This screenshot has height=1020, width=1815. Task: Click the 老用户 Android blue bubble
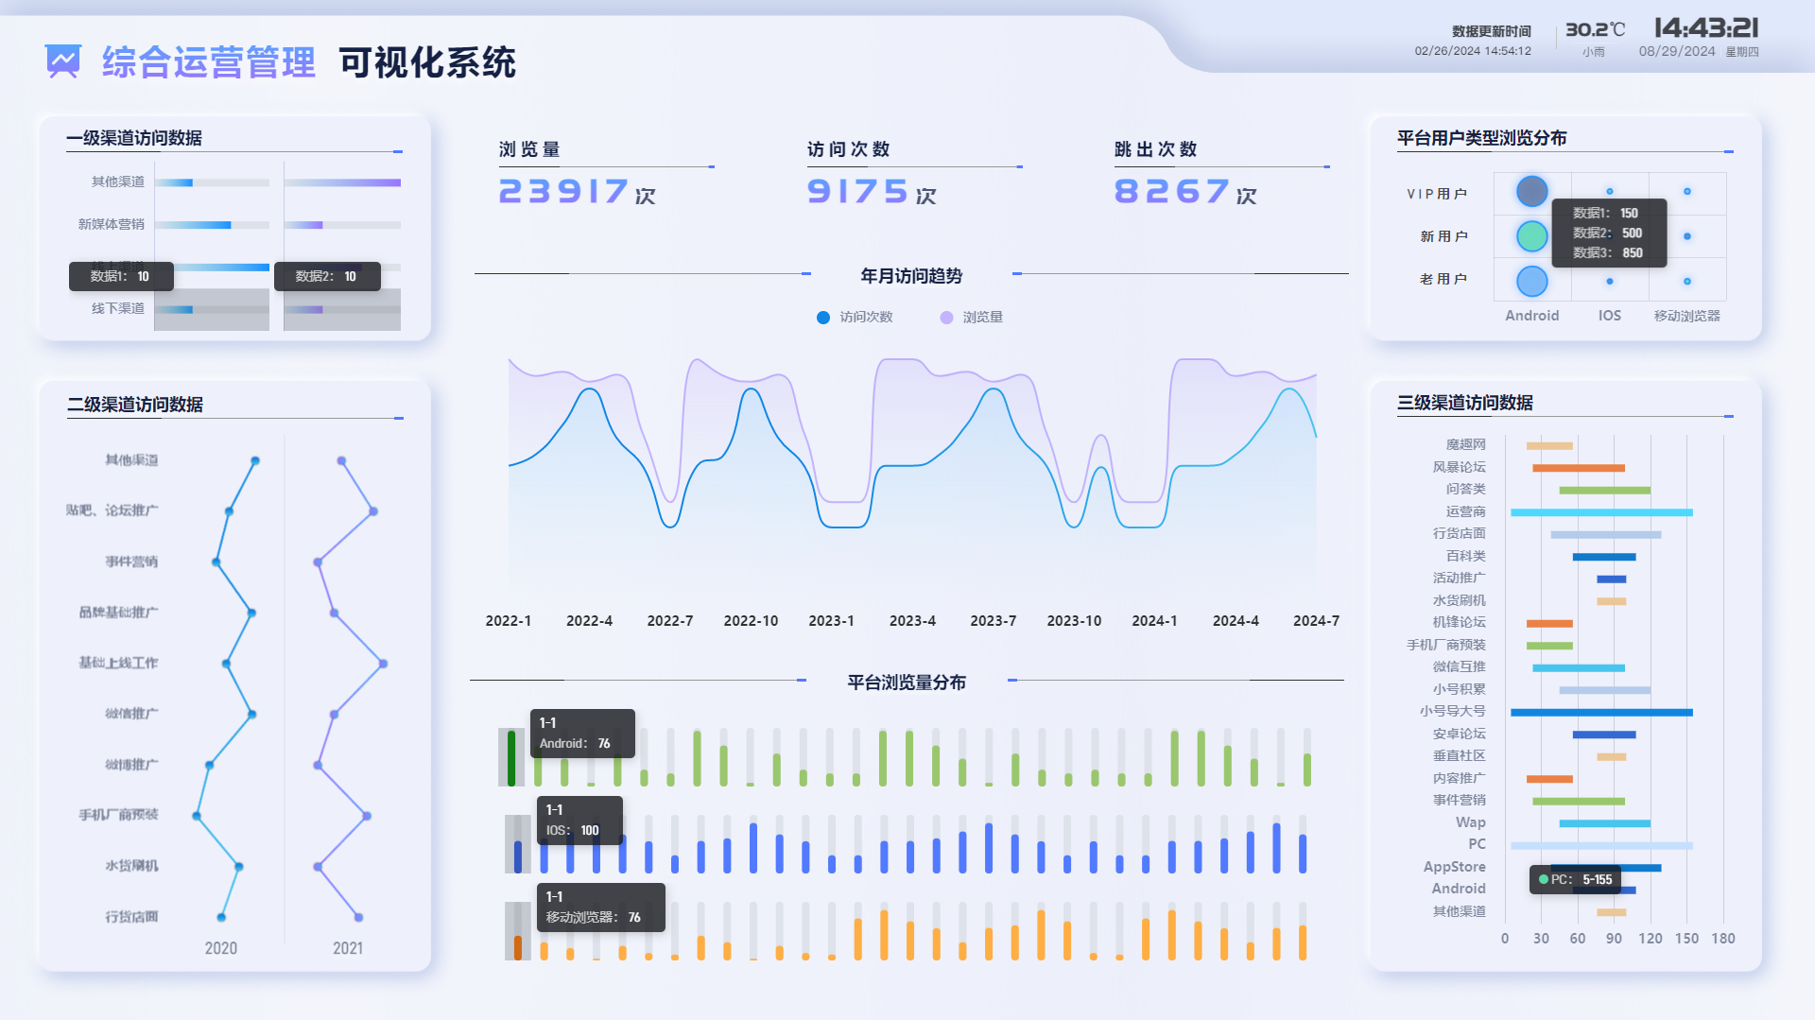click(x=1531, y=281)
